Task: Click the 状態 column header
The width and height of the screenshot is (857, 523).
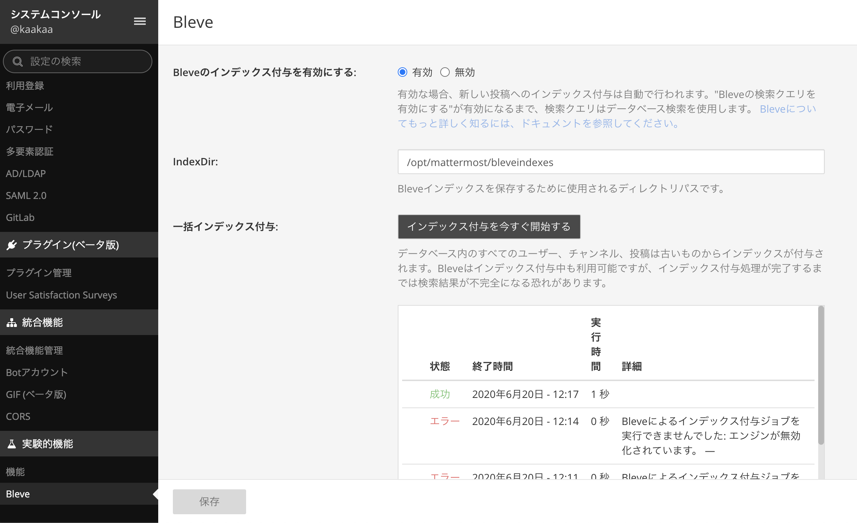Action: (440, 366)
